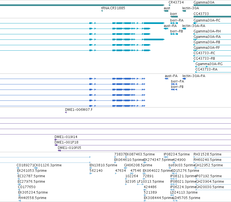
Task: Click the EK064022.5prime EST label
Action: [x=157, y=171]
